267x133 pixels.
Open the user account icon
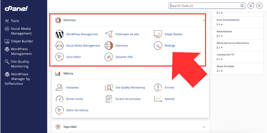[259, 6]
